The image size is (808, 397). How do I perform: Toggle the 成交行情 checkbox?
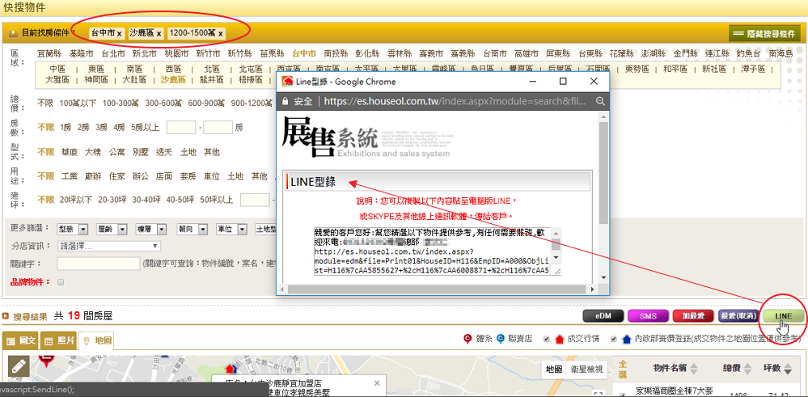(x=548, y=339)
